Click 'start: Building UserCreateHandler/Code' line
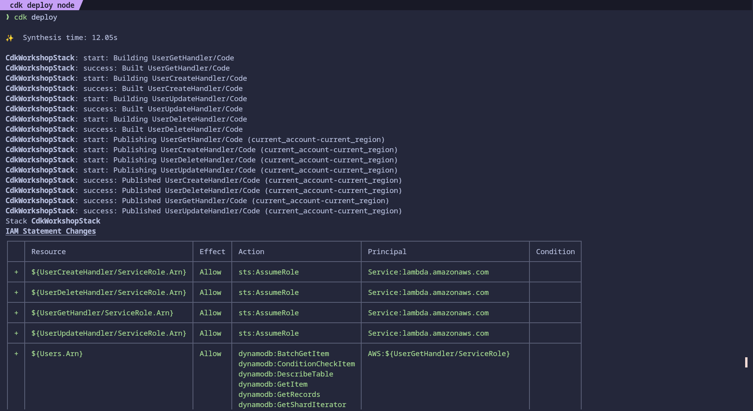Screen dimensions: 753x411 126,78
